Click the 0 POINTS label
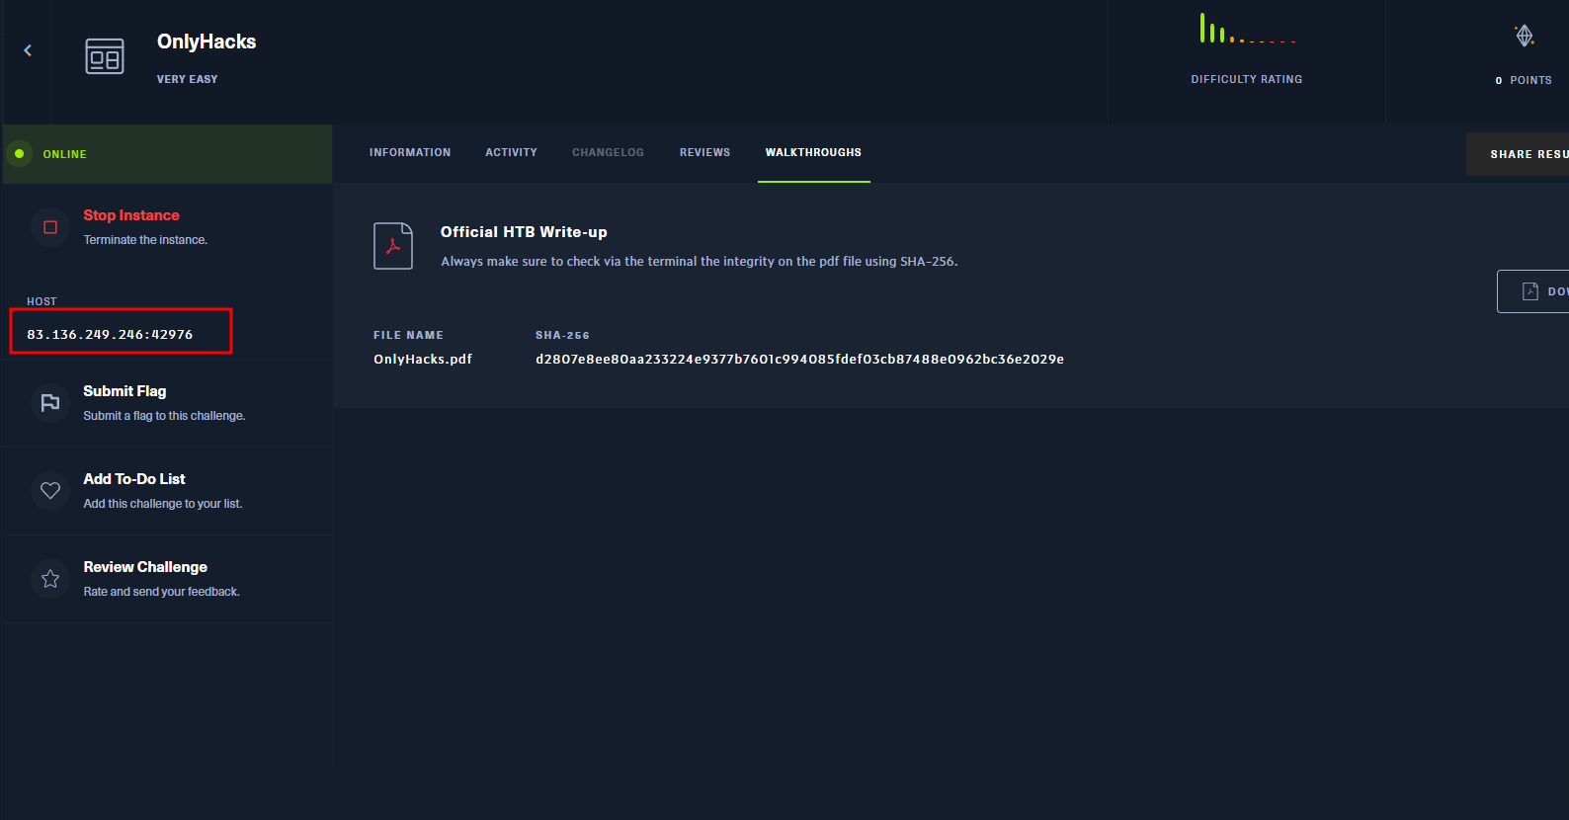 1524,80
